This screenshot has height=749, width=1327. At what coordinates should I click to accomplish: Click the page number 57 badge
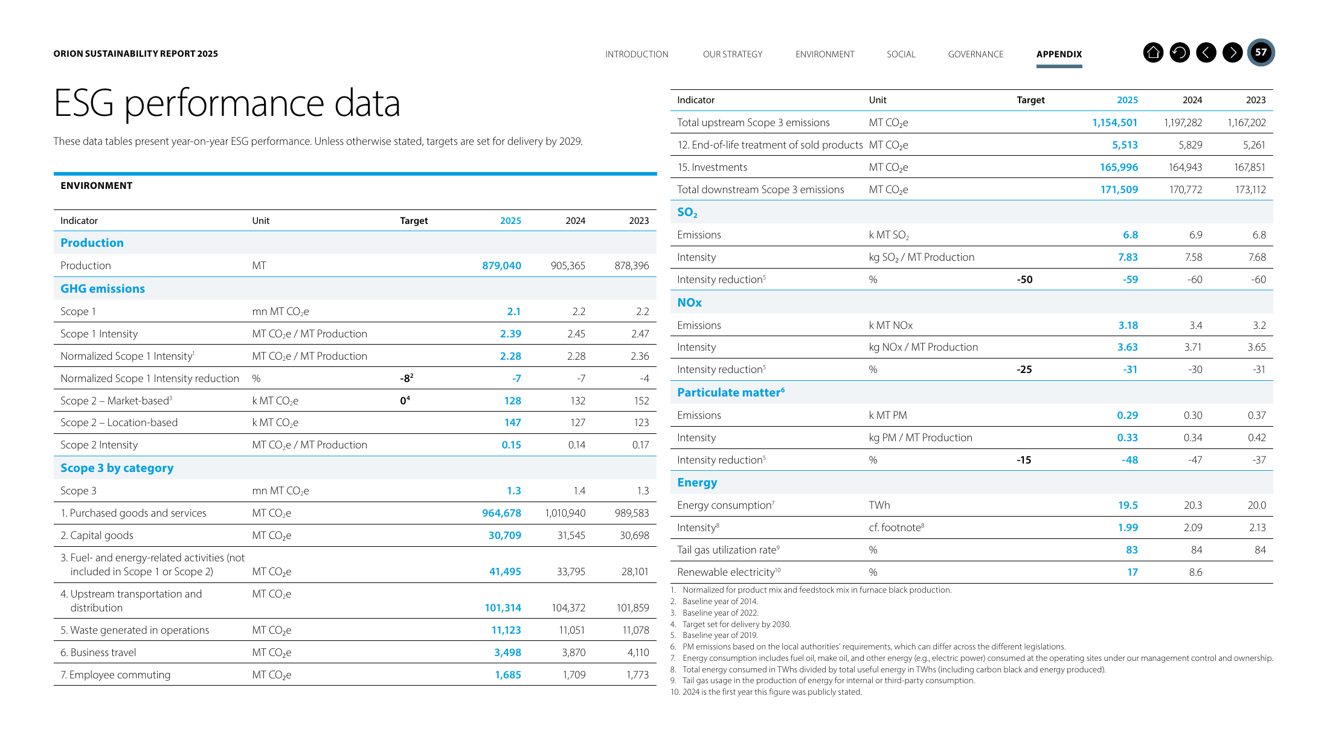click(x=1261, y=53)
